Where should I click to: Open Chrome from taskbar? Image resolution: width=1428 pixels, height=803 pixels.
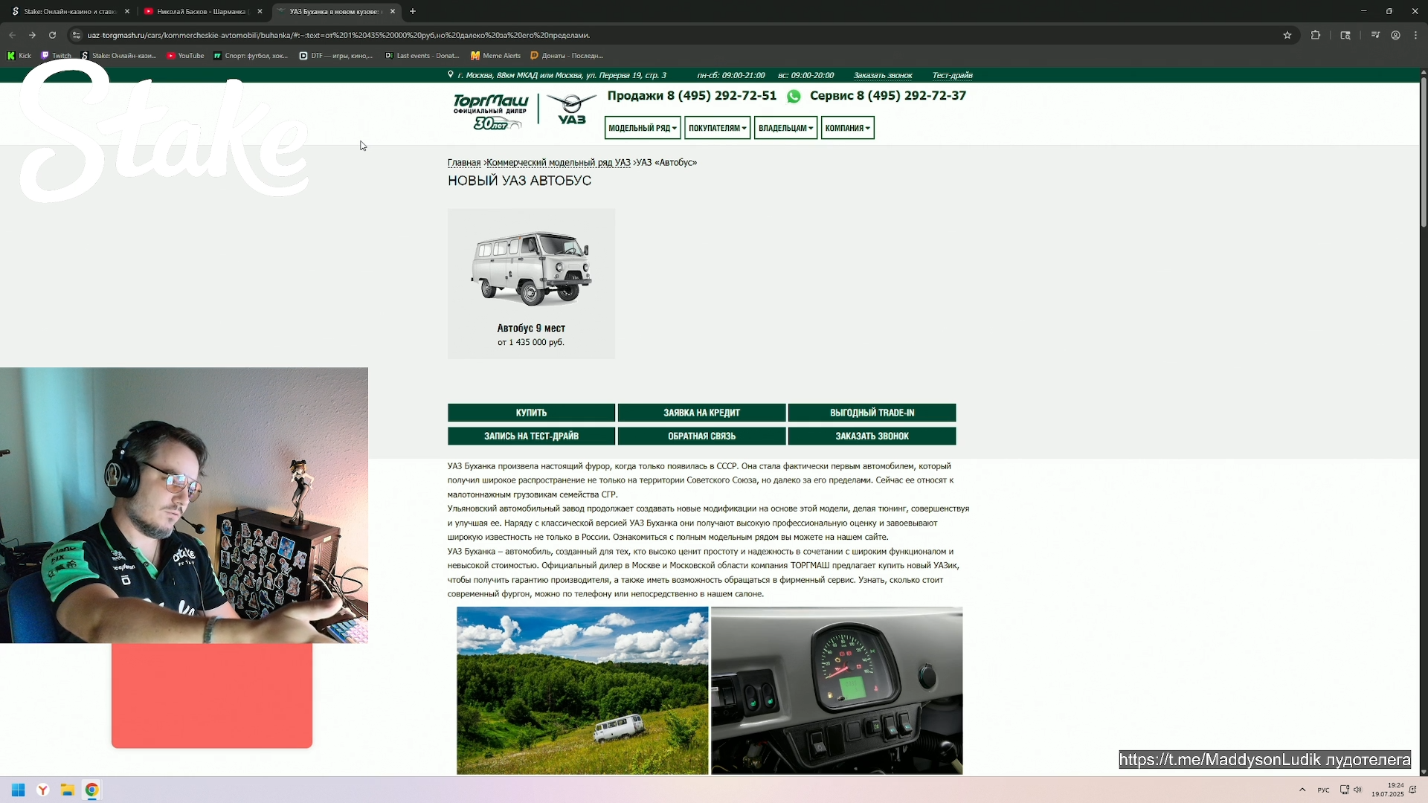(91, 790)
